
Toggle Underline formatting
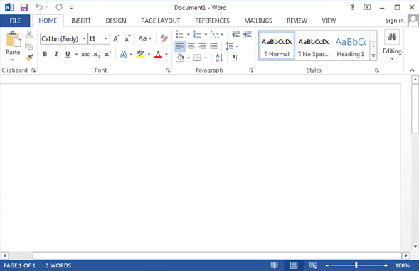(68, 54)
